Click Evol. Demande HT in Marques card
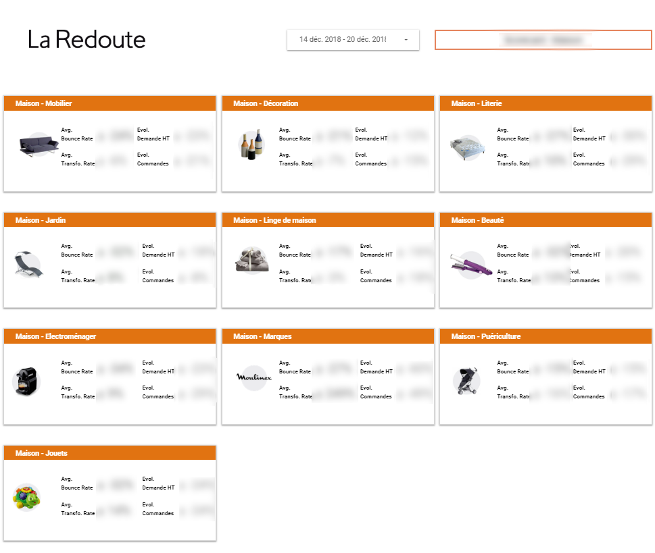 coord(377,367)
